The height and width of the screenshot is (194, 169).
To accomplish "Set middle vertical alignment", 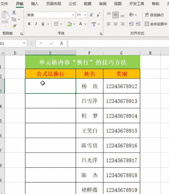I will [x=116, y=15].
